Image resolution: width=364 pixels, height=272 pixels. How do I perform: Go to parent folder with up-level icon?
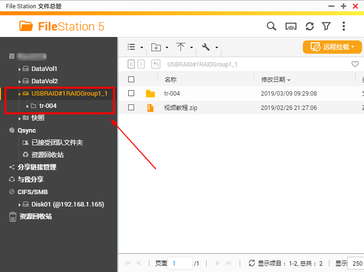click(x=156, y=64)
